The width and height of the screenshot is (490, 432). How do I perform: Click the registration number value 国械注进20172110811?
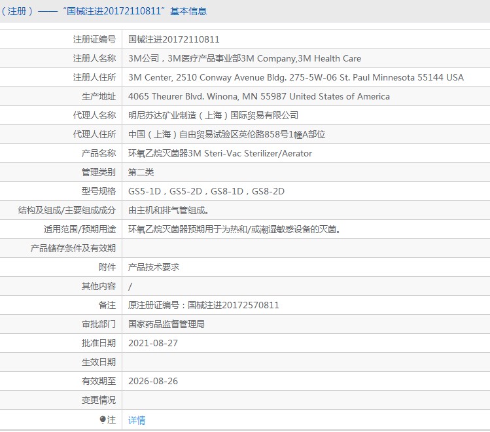pos(174,39)
